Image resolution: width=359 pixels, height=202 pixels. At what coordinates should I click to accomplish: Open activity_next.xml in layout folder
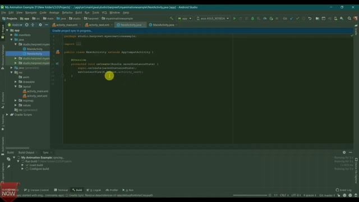click(x=35, y=96)
